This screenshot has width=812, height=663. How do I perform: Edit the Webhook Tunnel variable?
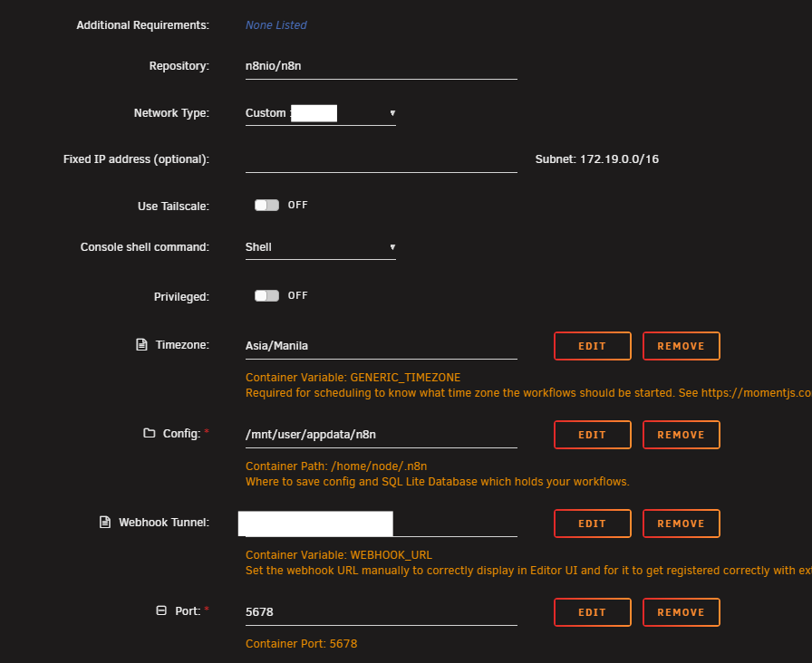point(592,523)
